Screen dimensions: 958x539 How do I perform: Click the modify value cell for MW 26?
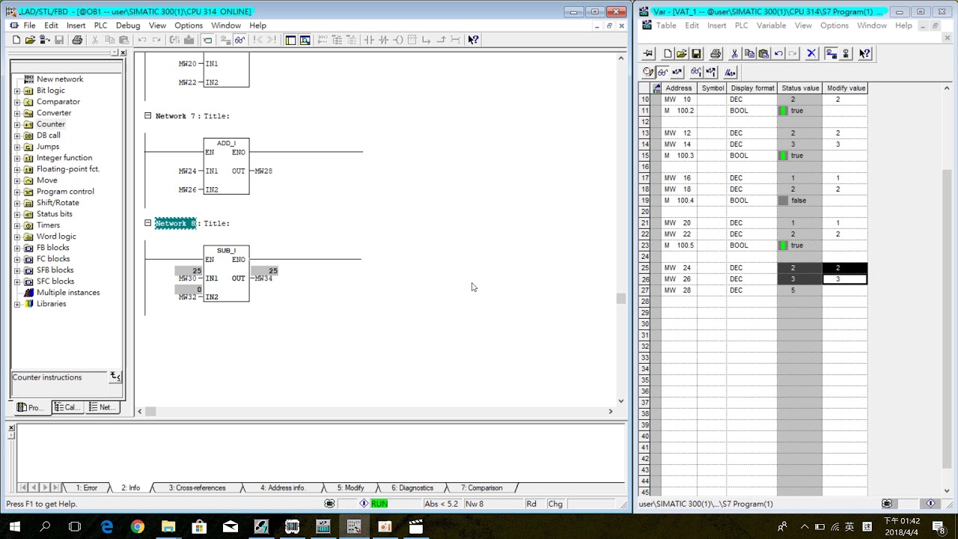[x=845, y=279]
